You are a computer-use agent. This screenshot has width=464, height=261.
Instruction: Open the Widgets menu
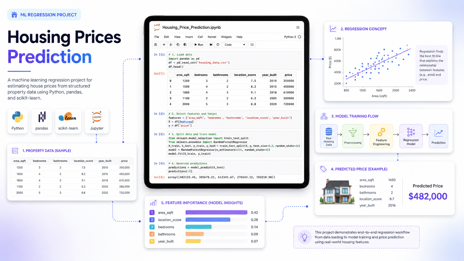point(226,37)
